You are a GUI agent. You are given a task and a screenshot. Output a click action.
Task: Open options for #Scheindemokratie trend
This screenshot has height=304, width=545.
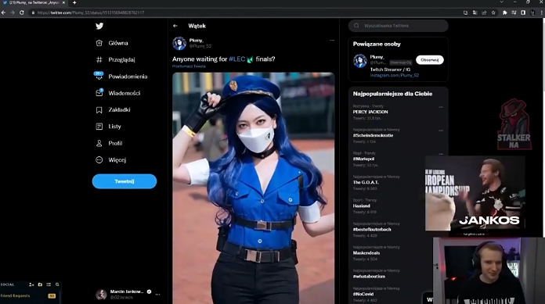click(441, 131)
